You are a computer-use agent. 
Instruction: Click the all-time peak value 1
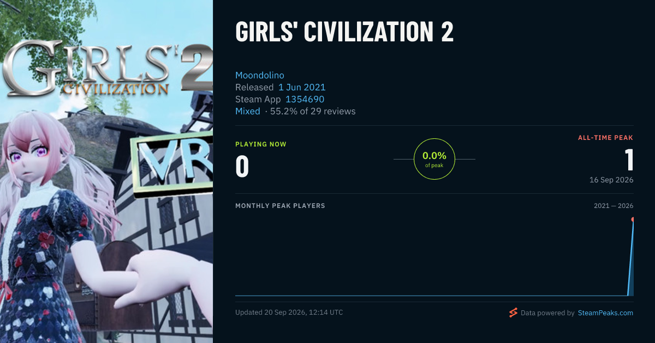click(629, 160)
